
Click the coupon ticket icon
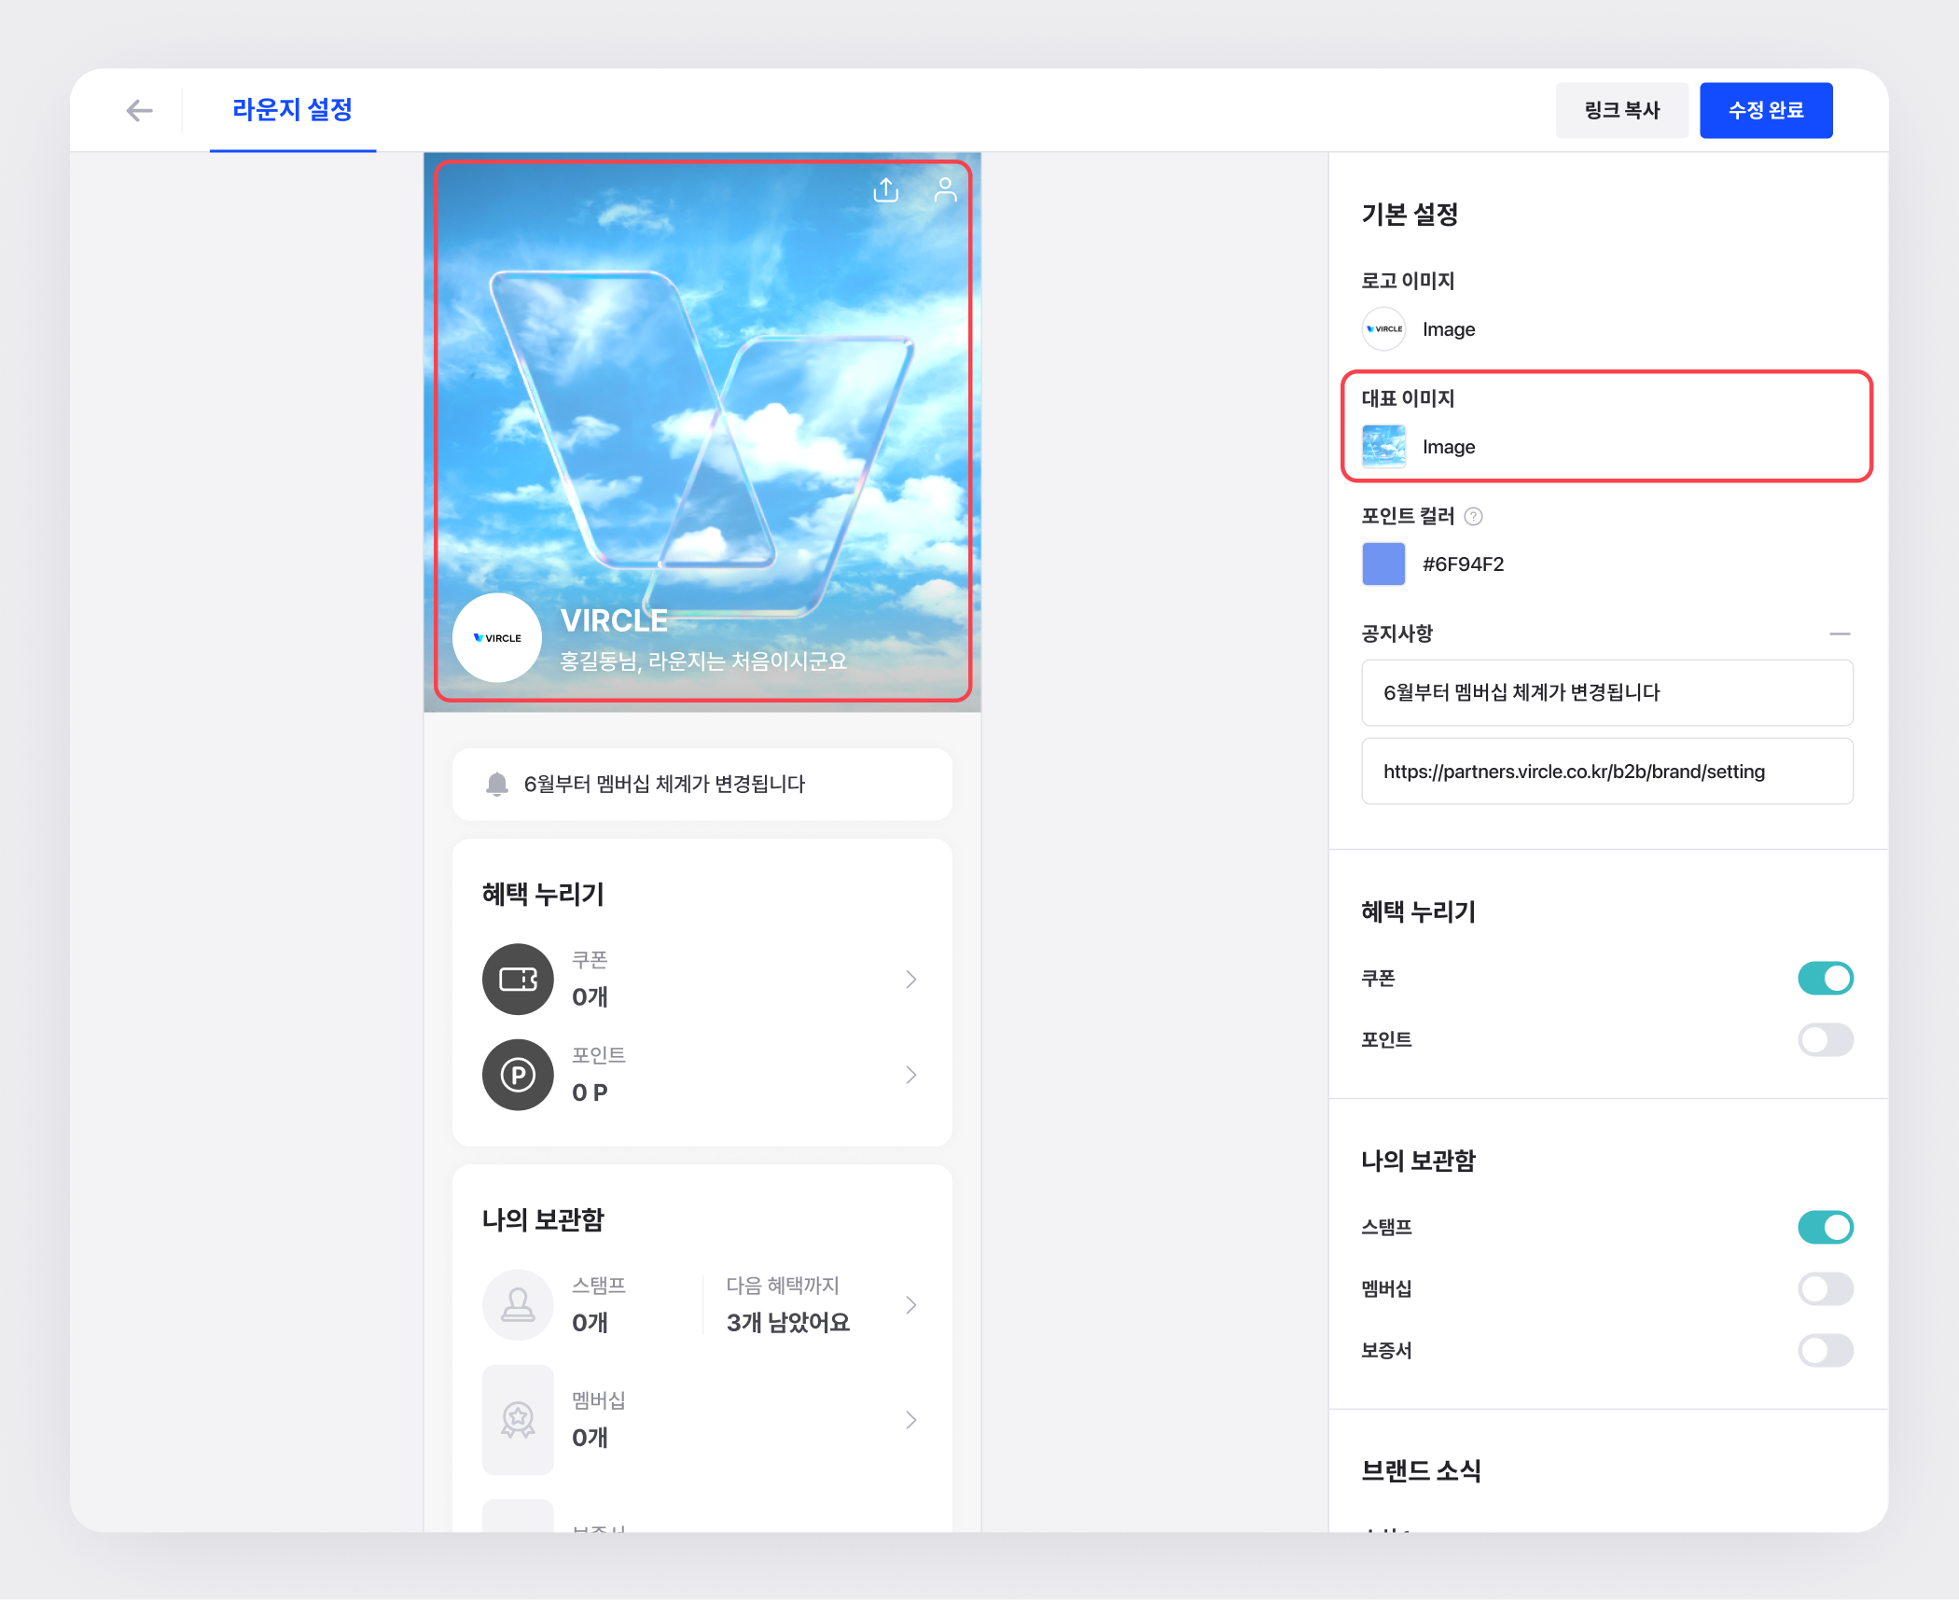(518, 979)
